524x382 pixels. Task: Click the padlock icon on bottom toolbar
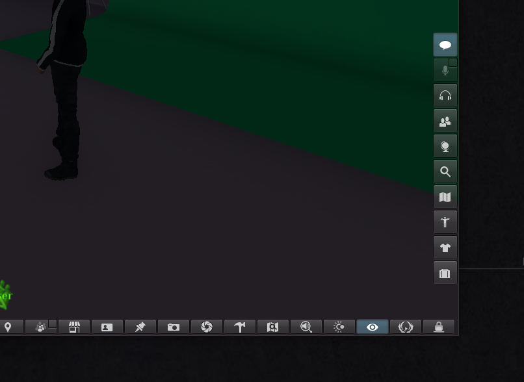click(439, 327)
